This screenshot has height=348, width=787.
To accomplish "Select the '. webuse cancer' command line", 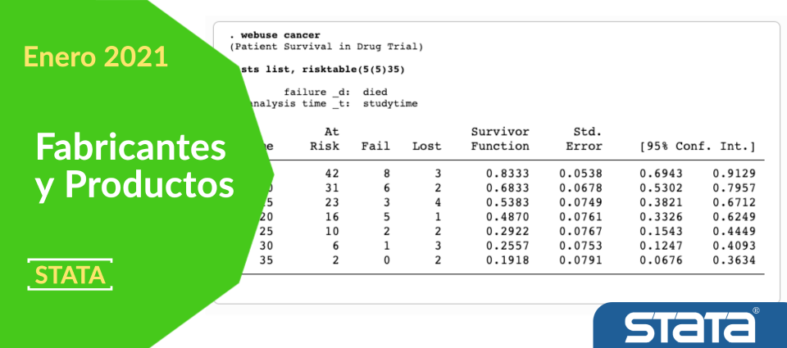I will click(x=275, y=35).
